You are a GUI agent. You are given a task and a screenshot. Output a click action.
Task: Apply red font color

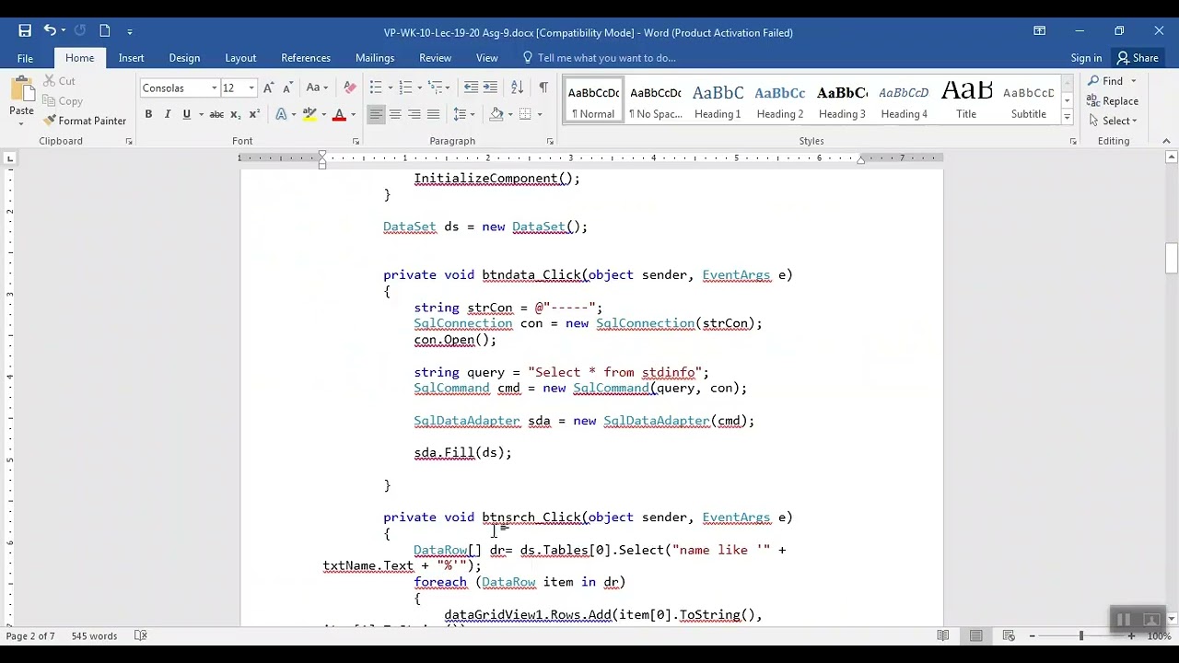[x=339, y=114]
